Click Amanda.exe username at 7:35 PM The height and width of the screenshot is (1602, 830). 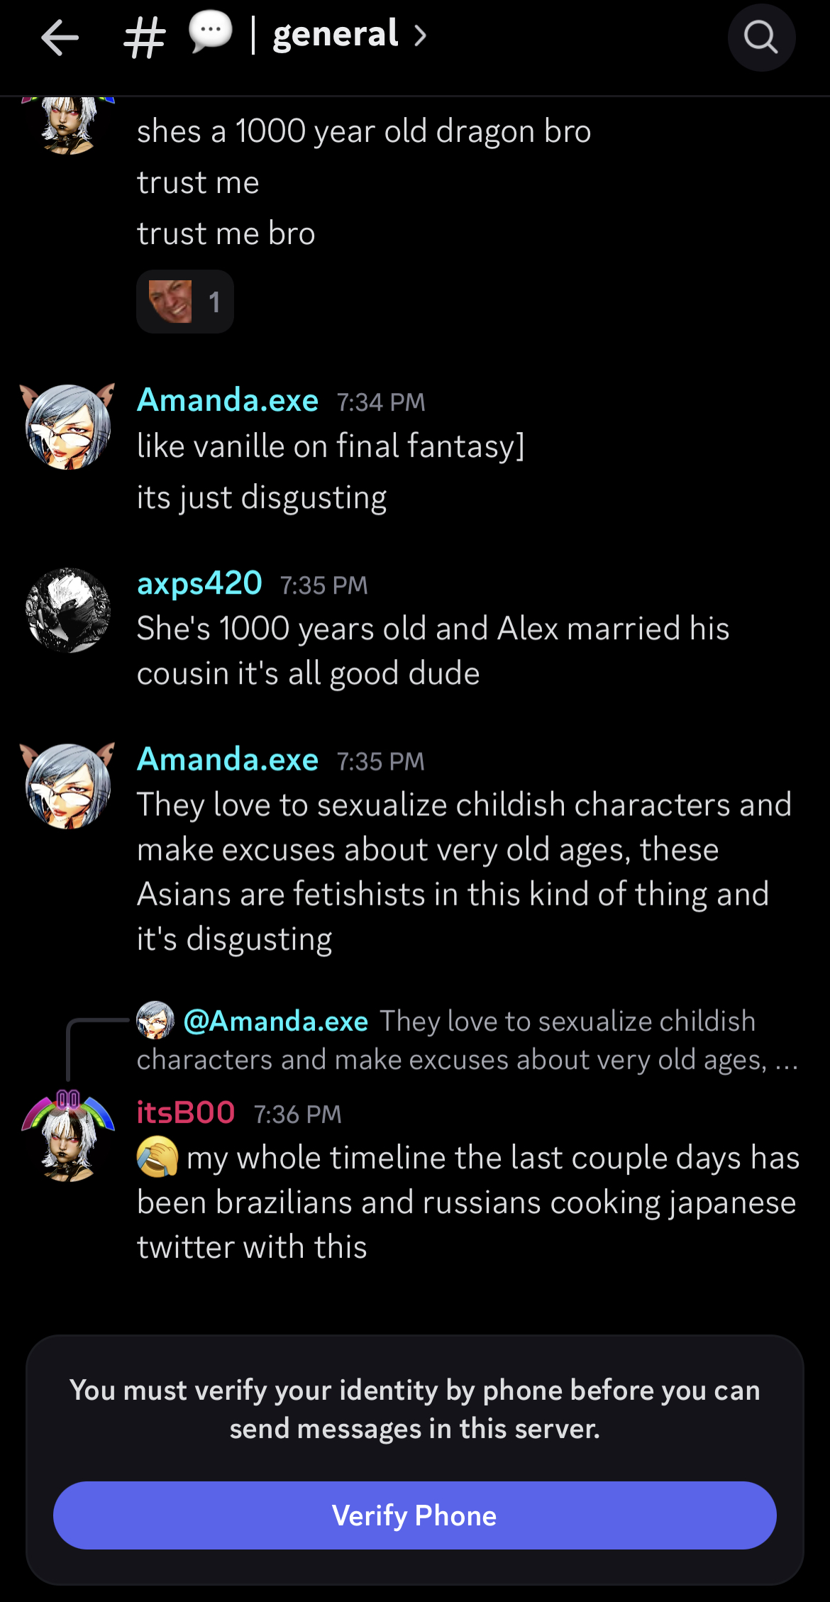(x=228, y=759)
